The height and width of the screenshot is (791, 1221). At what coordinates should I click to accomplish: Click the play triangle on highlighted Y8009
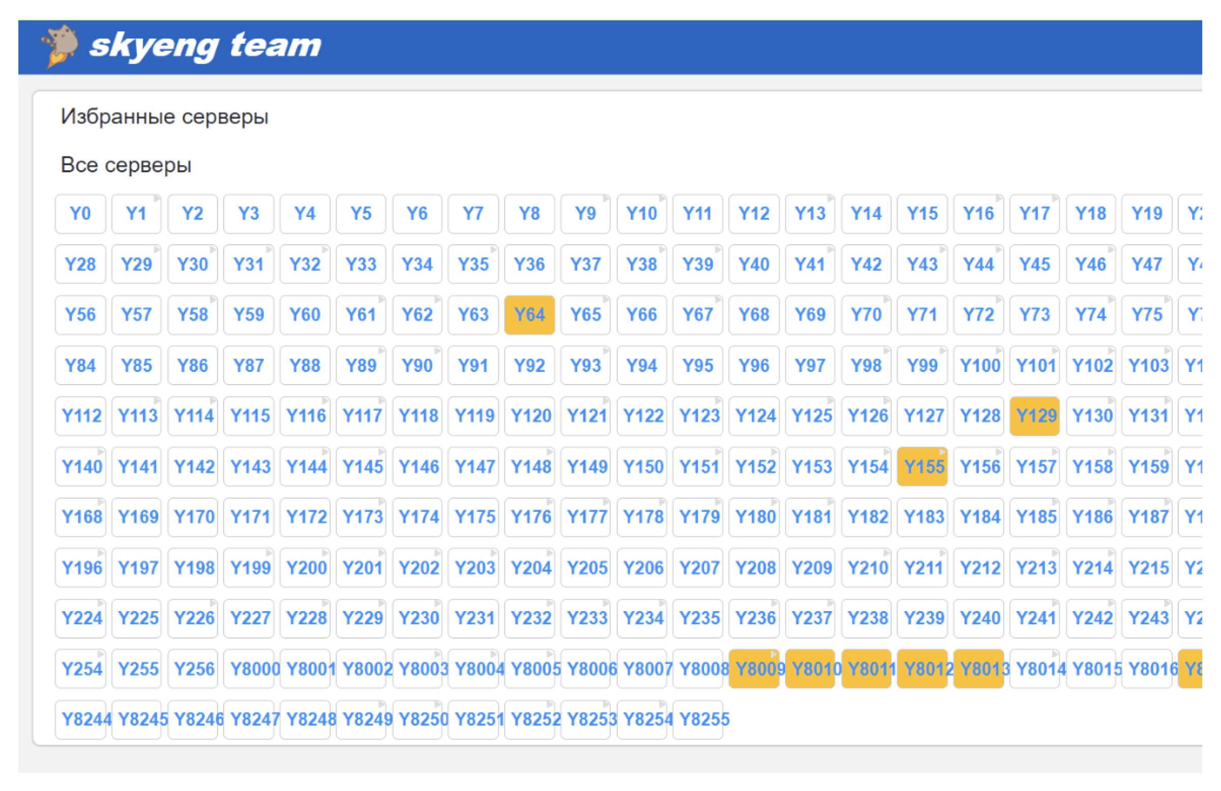(773, 655)
